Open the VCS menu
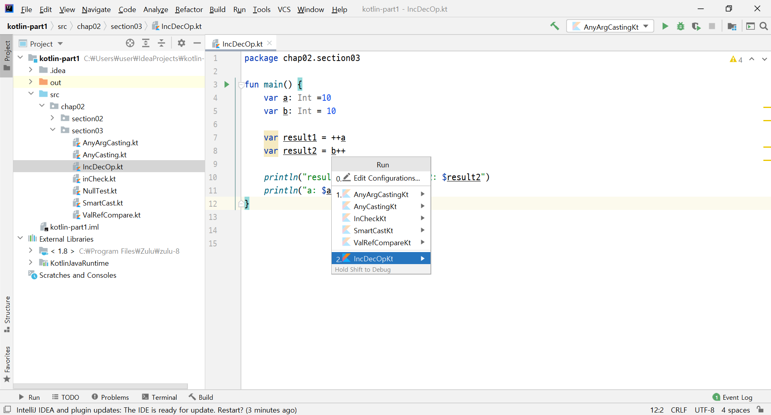771x415 pixels. point(284,9)
